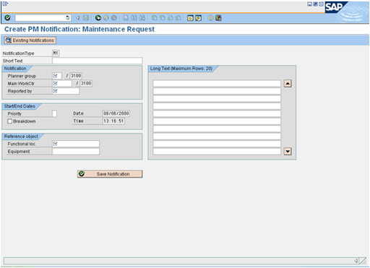
Task: Click the fifth Long Text row
Action: point(217,113)
